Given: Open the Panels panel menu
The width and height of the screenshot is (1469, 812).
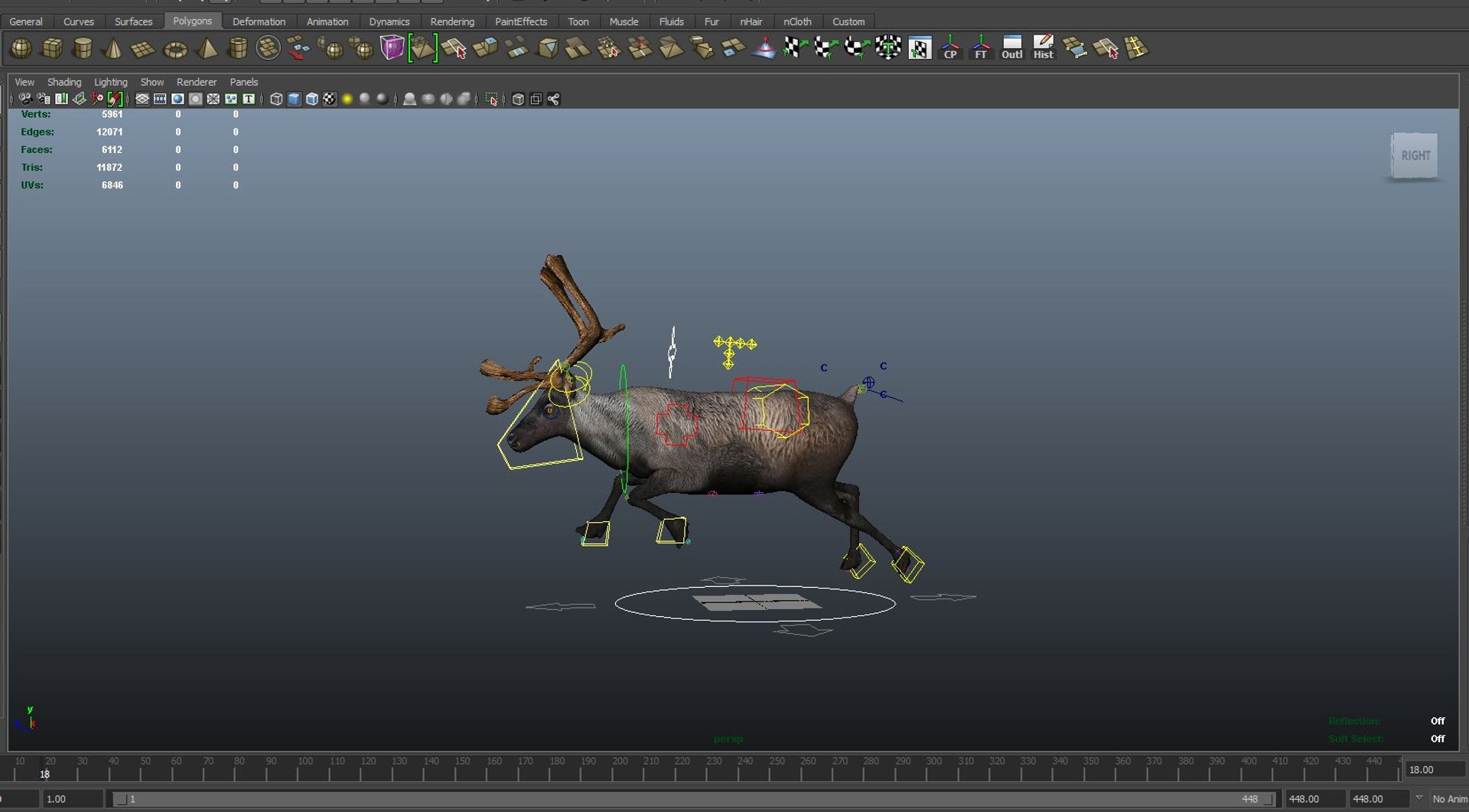Looking at the screenshot, I should 244,82.
